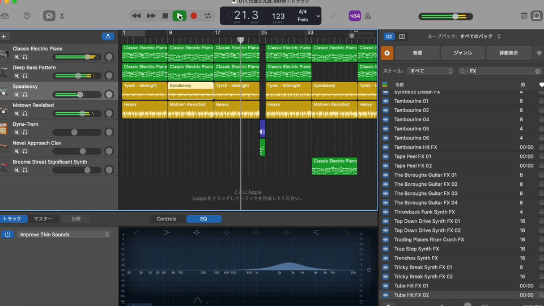Click the 比較 compare button
Image resolution: width=544 pixels, height=306 pixels.
[76, 219]
